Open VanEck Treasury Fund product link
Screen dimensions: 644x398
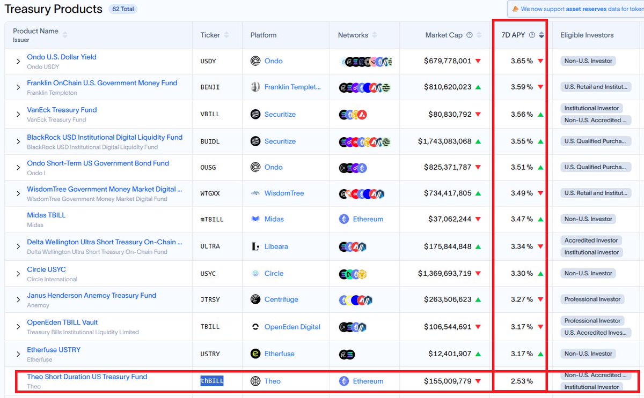pos(62,110)
